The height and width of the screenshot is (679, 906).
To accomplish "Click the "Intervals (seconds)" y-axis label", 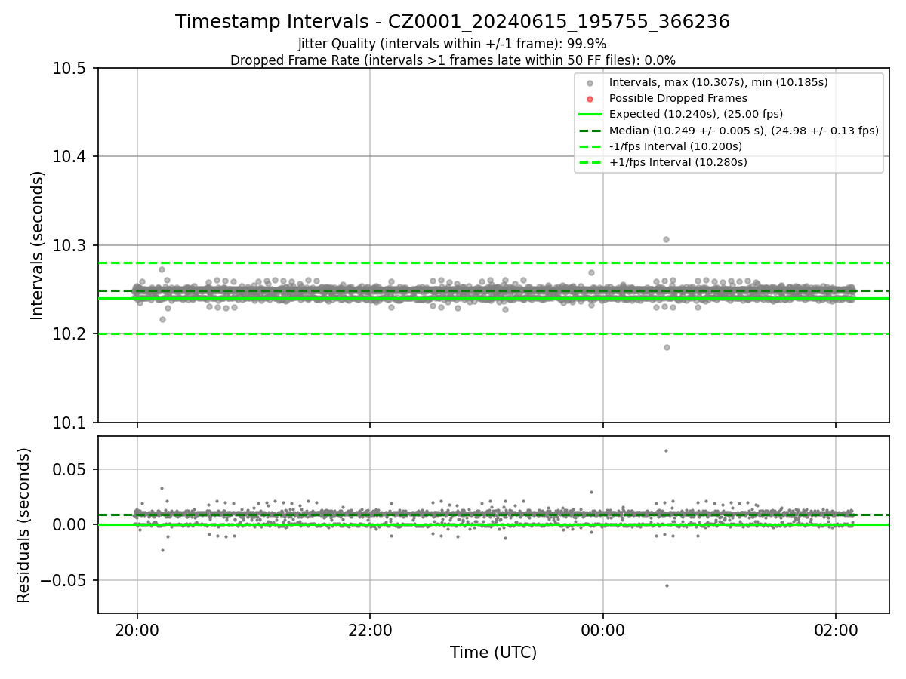I will pyautogui.click(x=38, y=245).
